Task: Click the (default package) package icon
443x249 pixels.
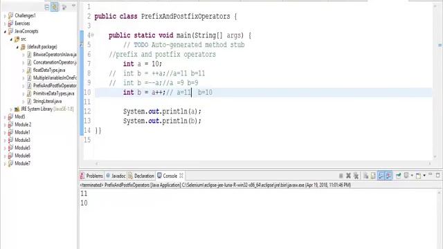Action: coord(23,47)
